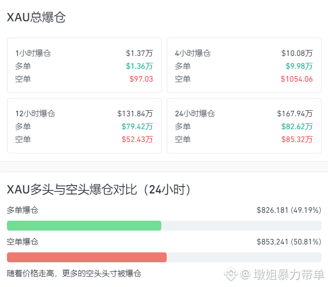Click the $1.36万 long value
Viewport: 328px width, 287px height.
point(140,66)
